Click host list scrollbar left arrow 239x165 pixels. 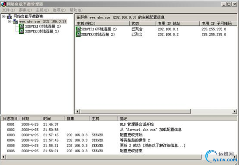pos(78,111)
